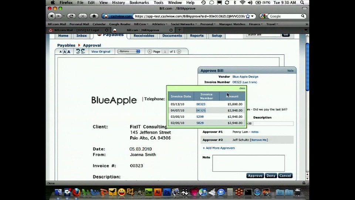Click the browser Forward arrow
The width and height of the screenshot is (355, 200).
click(59, 16)
